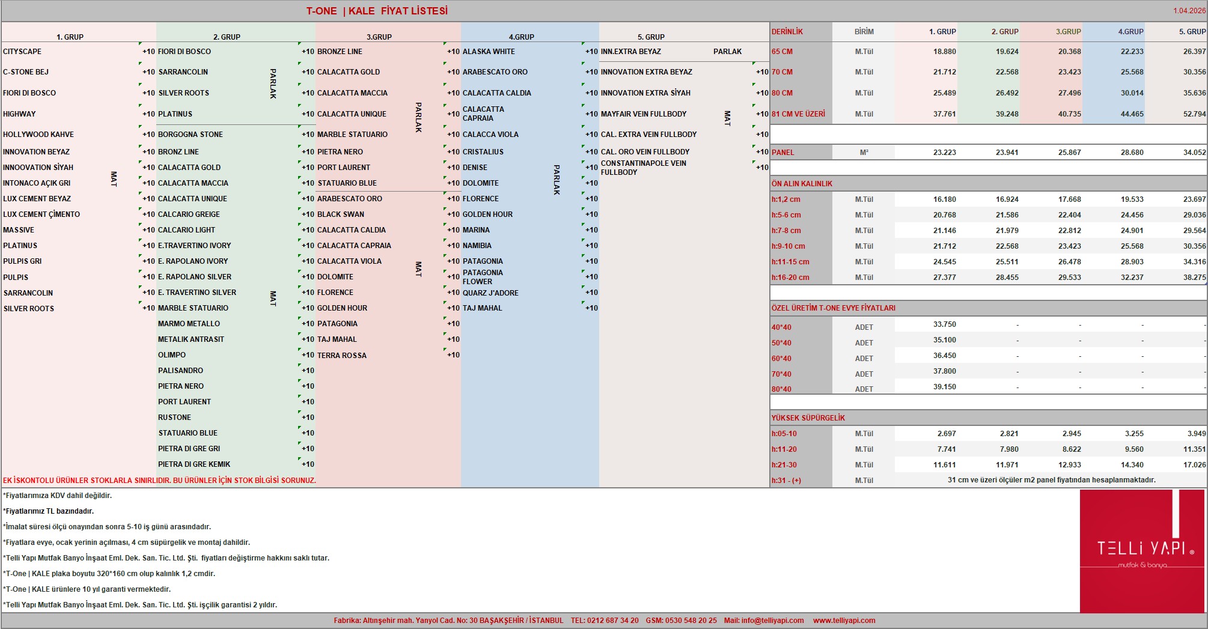Select the "MASSIVE" entry

point(19,230)
